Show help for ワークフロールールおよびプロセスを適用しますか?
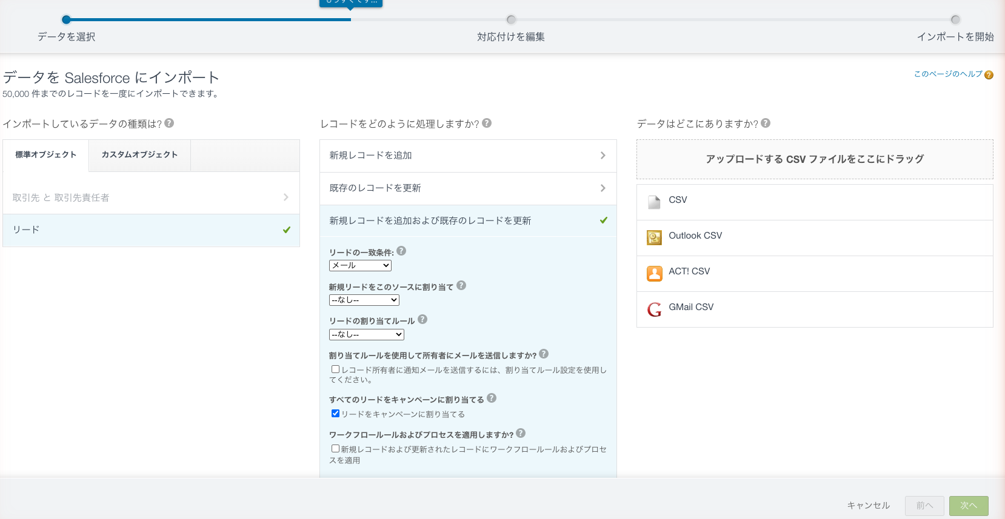The image size is (1005, 519). pos(521,433)
